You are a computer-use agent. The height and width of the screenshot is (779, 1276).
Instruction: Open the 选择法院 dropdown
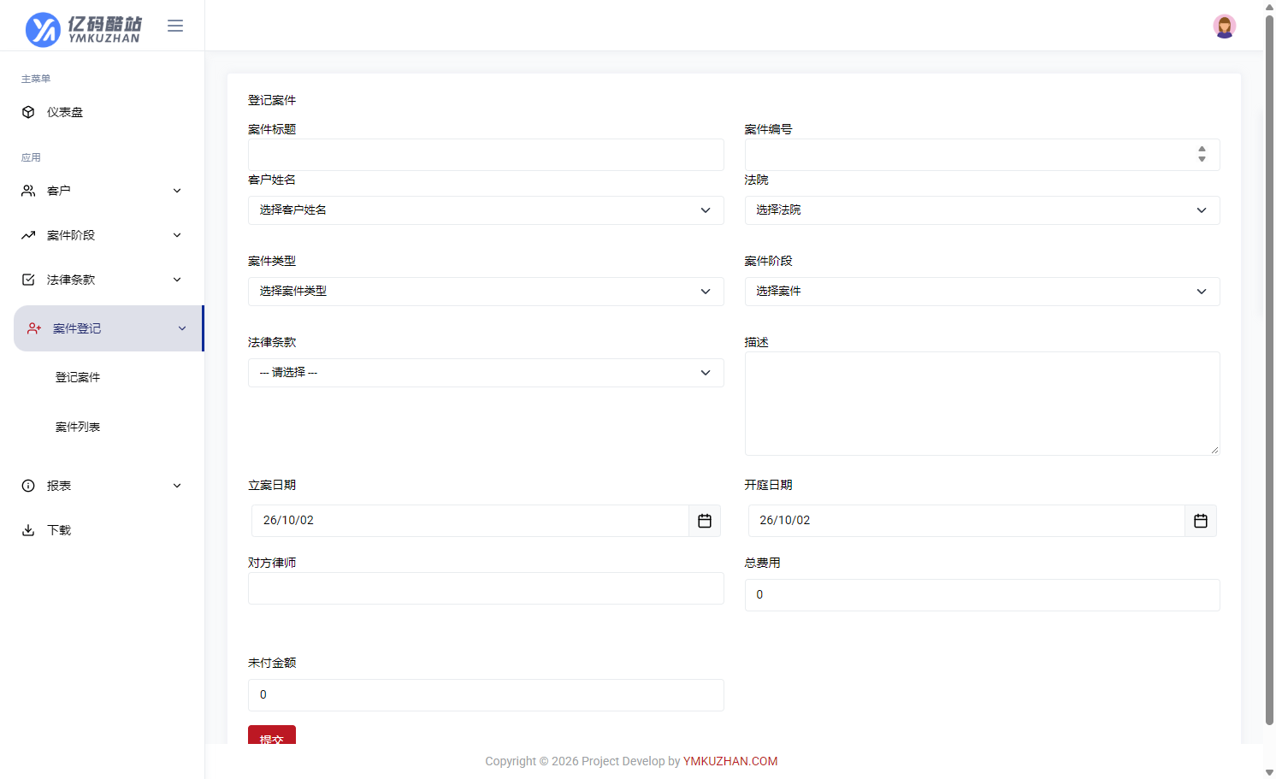tap(982, 210)
